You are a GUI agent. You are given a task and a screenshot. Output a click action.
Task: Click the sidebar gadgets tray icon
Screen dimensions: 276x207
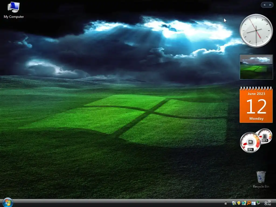(x=244, y=203)
